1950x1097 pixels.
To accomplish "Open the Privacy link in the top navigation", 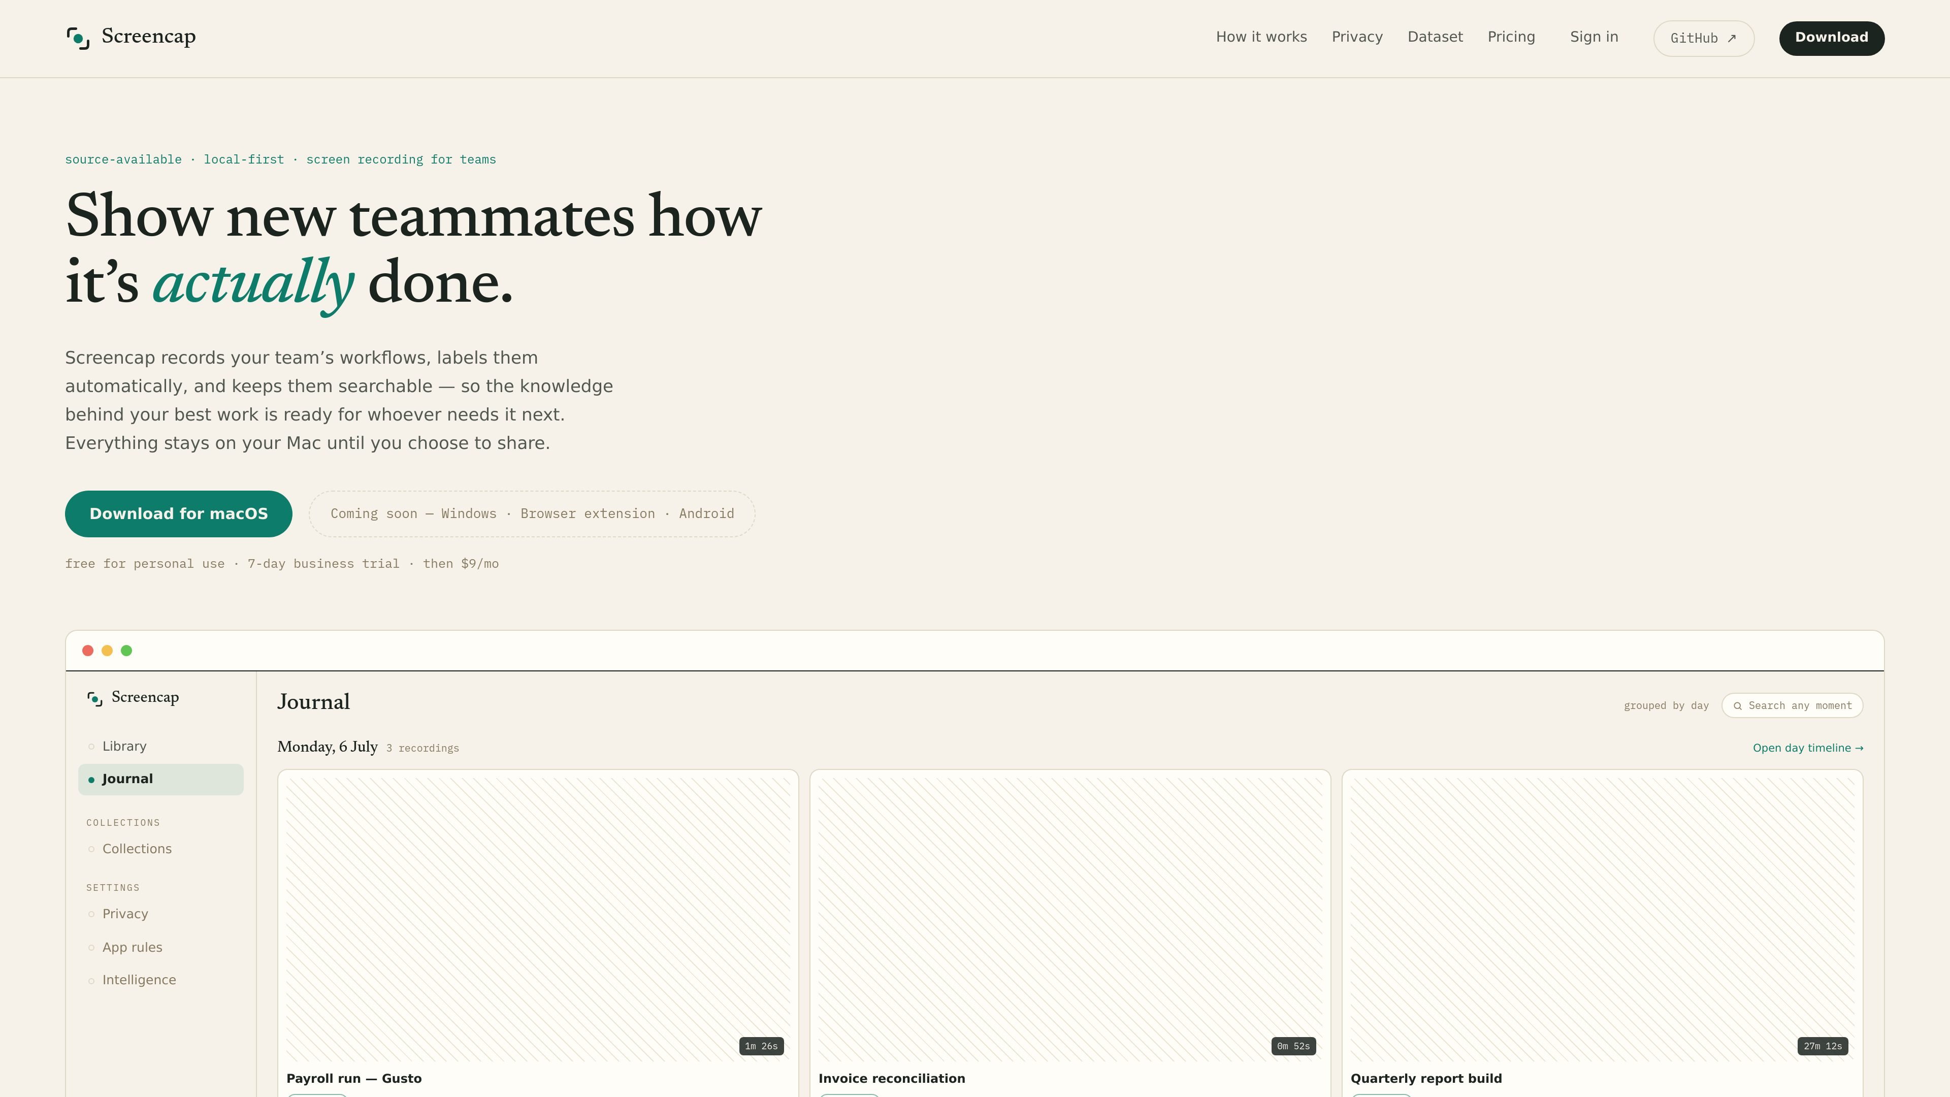I will pyautogui.click(x=1357, y=37).
